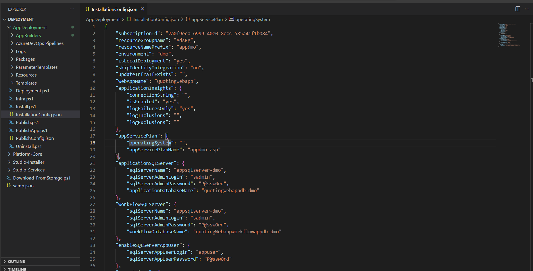Open Download_FromStorage.ps1 file
Image resolution: width=533 pixels, height=271 pixels.
click(x=42, y=178)
